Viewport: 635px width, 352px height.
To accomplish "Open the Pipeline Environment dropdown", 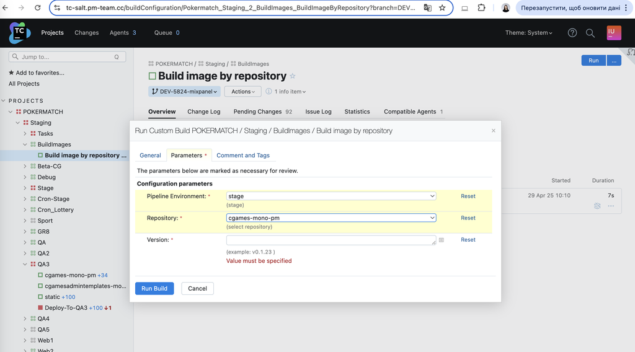I will (331, 196).
